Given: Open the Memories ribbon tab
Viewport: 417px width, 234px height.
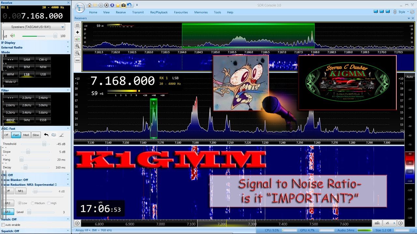Looking at the screenshot, I should (x=201, y=12).
